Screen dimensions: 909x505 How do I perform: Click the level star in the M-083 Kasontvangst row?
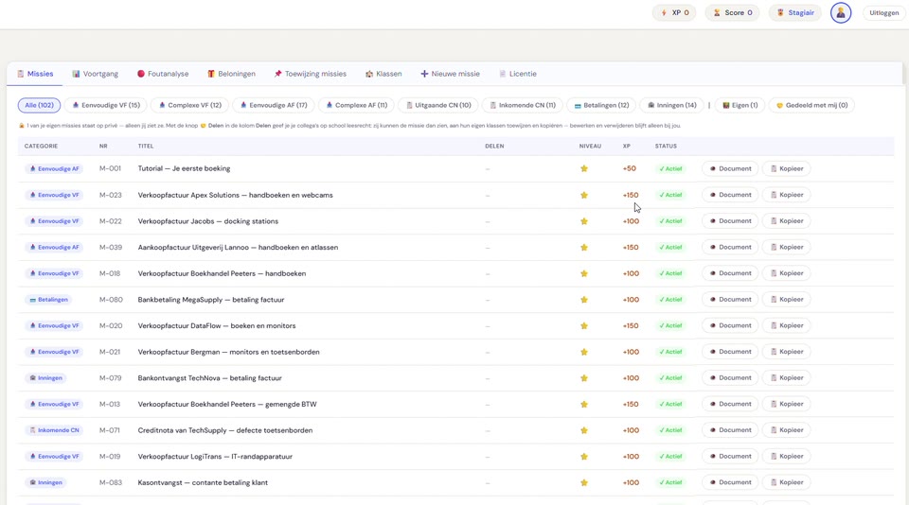[x=584, y=482]
